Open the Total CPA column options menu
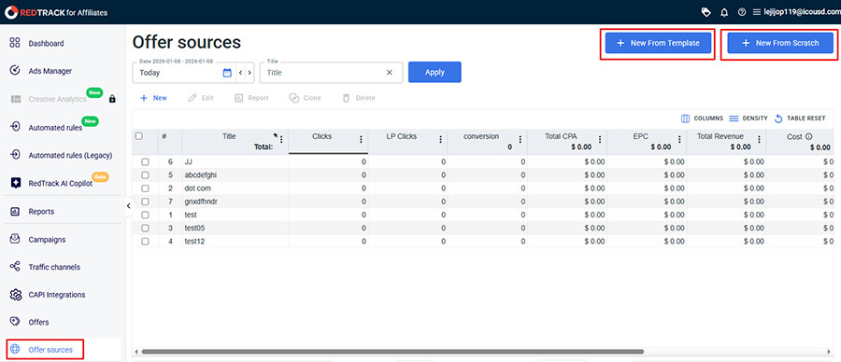This screenshot has height=362, width=841. (600, 140)
